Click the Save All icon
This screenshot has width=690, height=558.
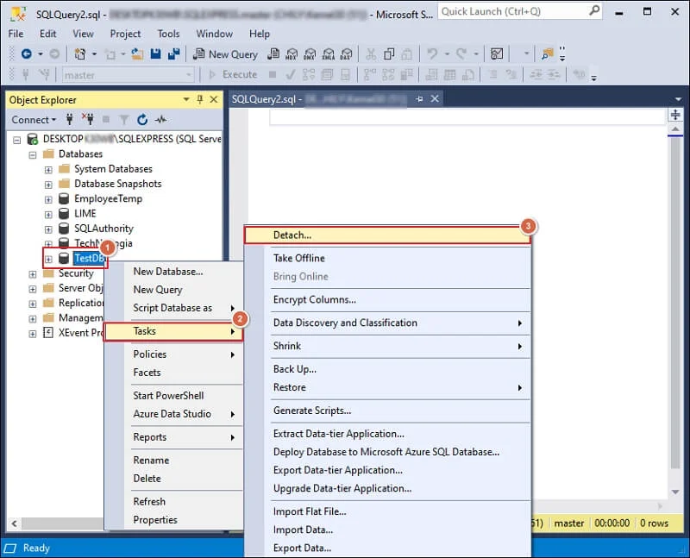[x=174, y=54]
